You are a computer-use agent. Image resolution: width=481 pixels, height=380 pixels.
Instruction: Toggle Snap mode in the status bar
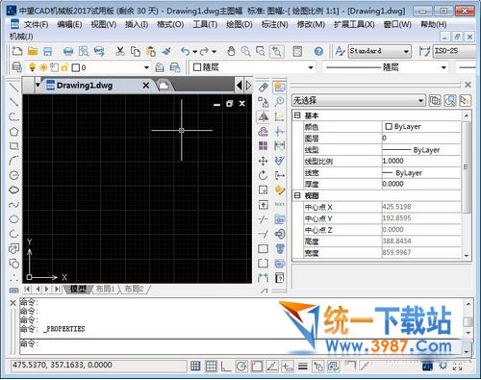[x=195, y=366]
